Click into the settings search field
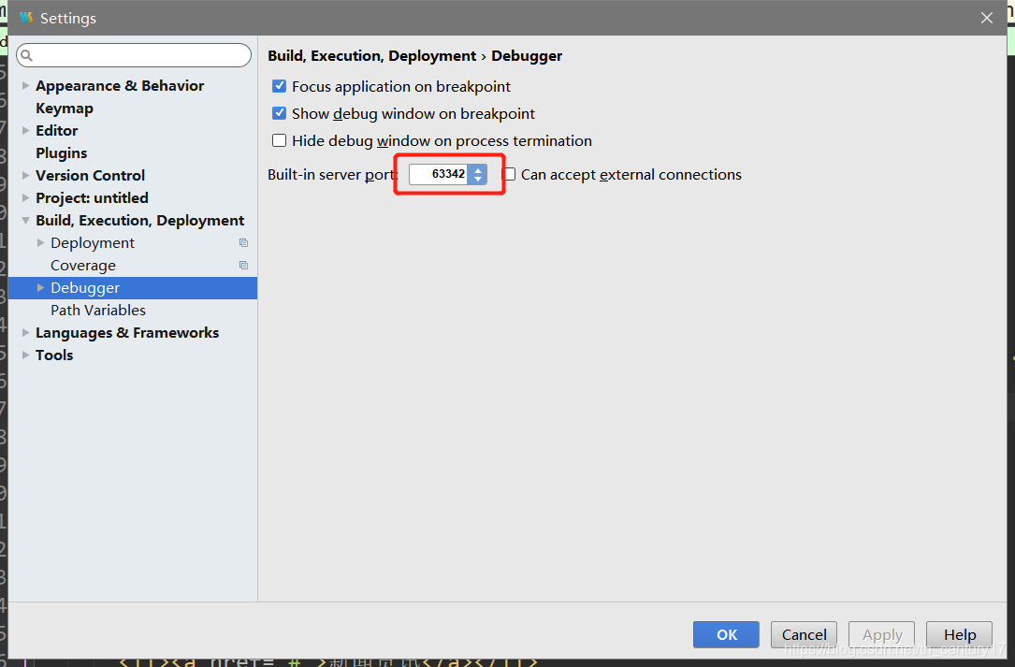 pyautogui.click(x=134, y=55)
